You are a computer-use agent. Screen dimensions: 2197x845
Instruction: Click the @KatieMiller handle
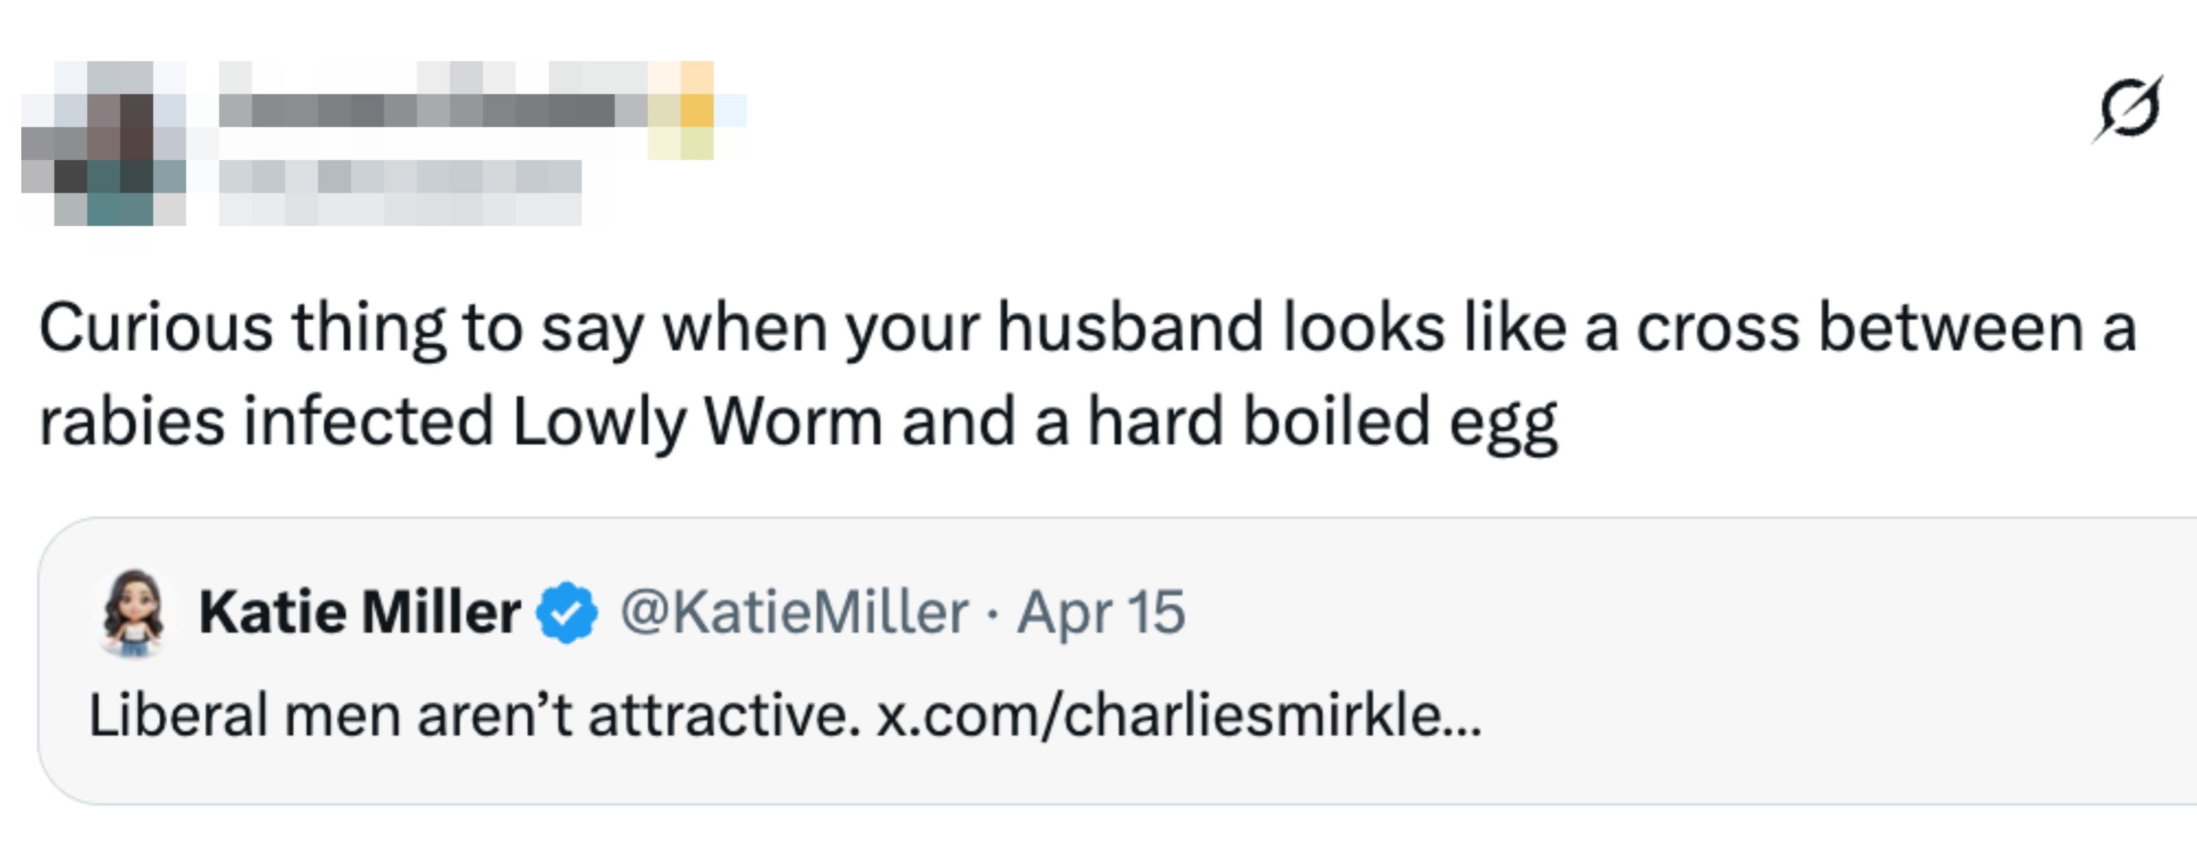(x=794, y=612)
